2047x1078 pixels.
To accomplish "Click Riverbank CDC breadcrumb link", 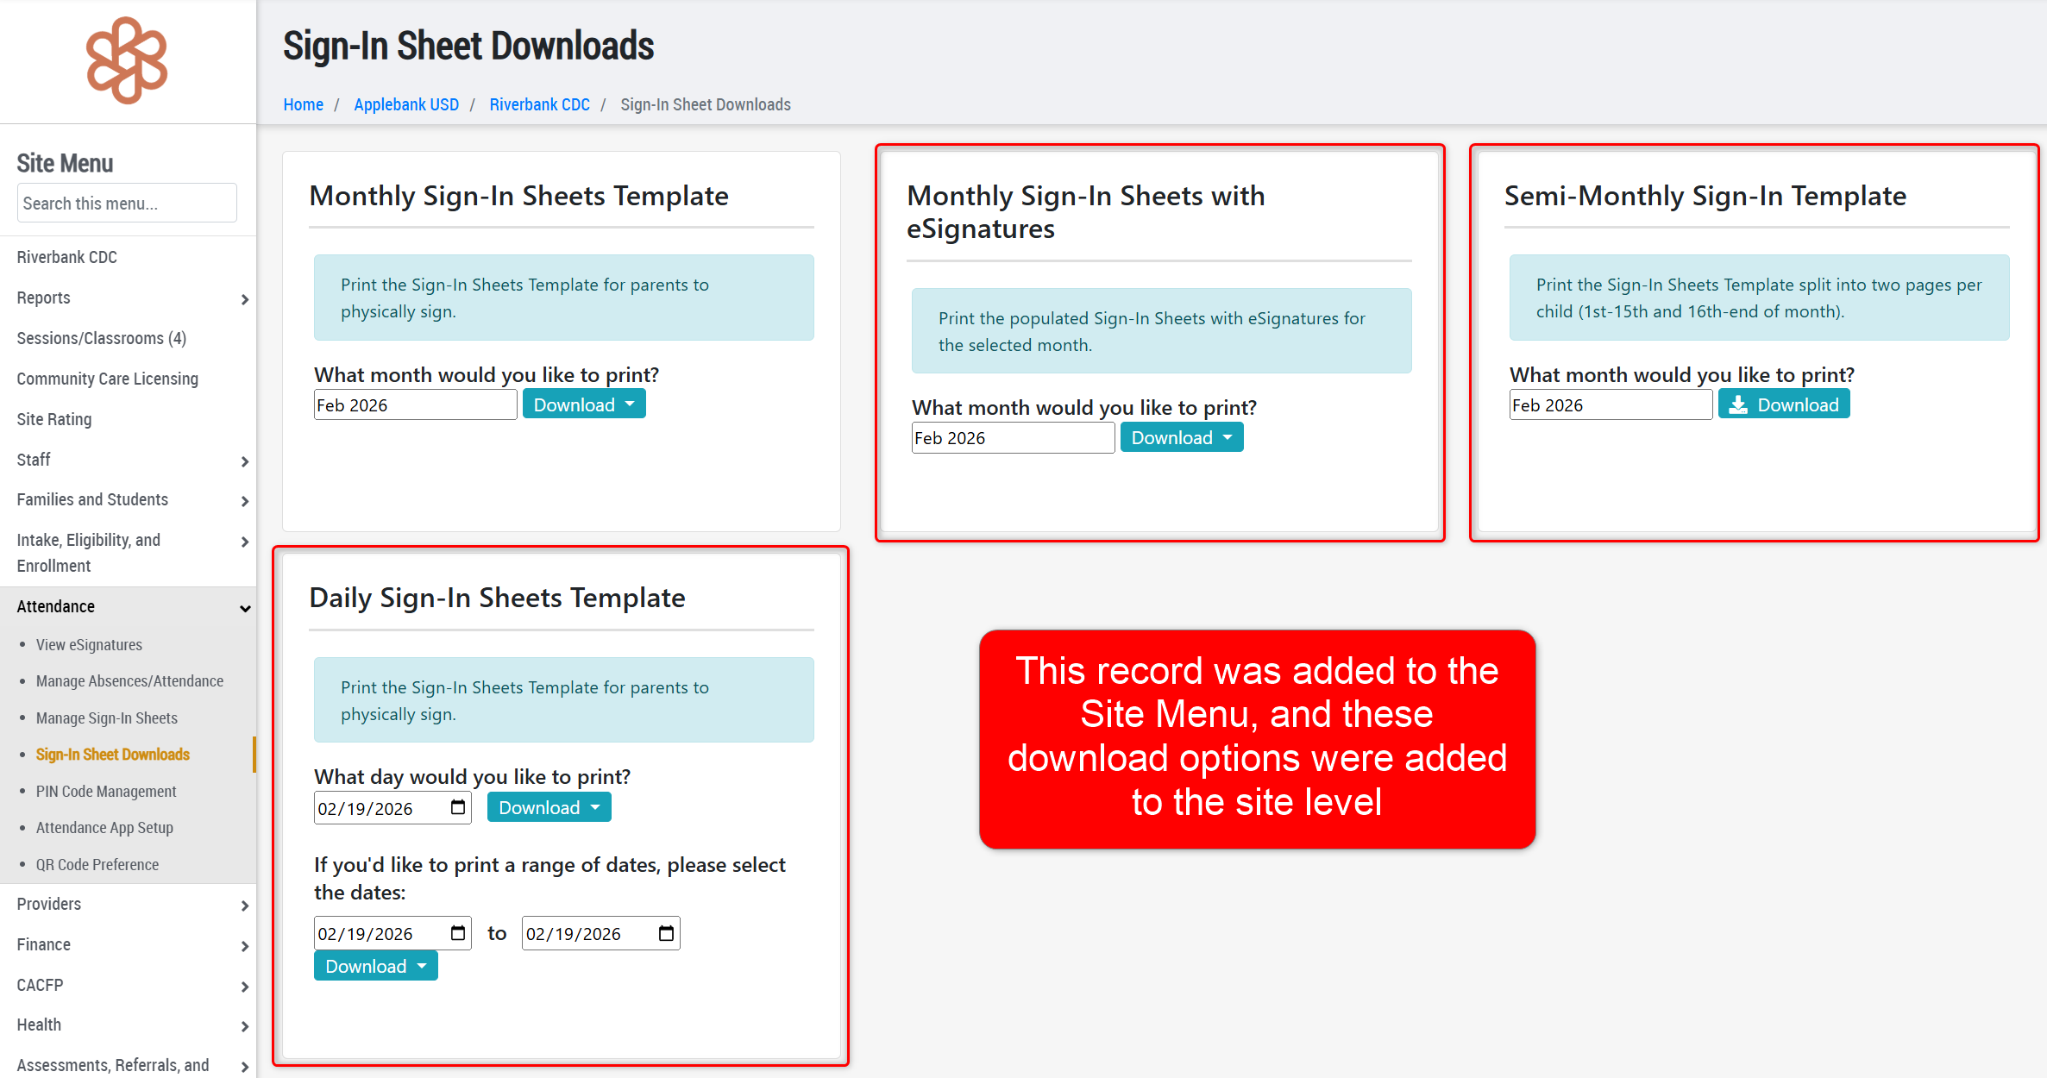I will click(x=539, y=104).
